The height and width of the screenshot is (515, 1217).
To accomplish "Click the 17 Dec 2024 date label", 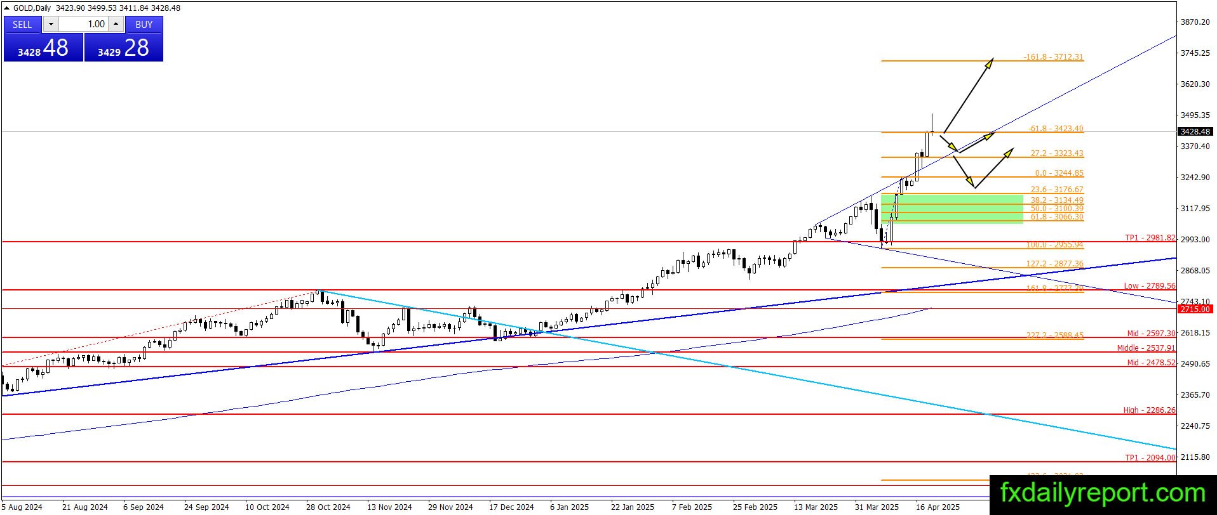I will point(511,507).
